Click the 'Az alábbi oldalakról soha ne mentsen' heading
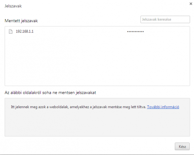 click(x=50, y=93)
